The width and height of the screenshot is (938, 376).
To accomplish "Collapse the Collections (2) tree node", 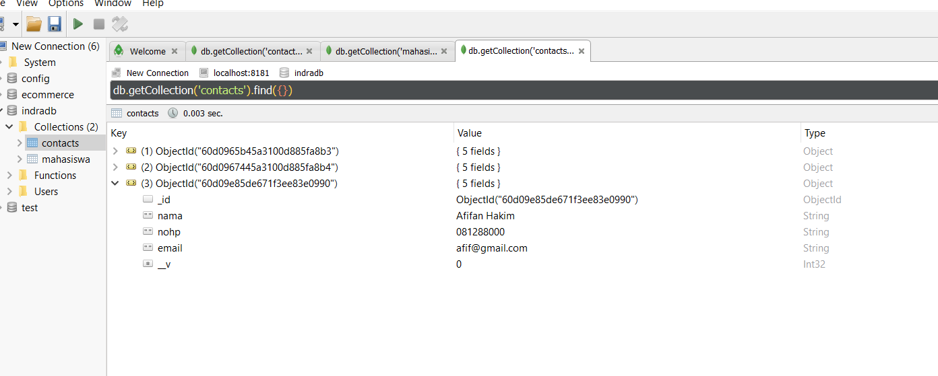I will [9, 127].
